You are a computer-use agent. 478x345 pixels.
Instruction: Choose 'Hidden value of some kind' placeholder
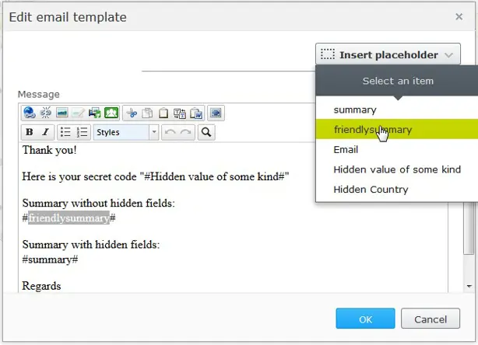click(397, 169)
